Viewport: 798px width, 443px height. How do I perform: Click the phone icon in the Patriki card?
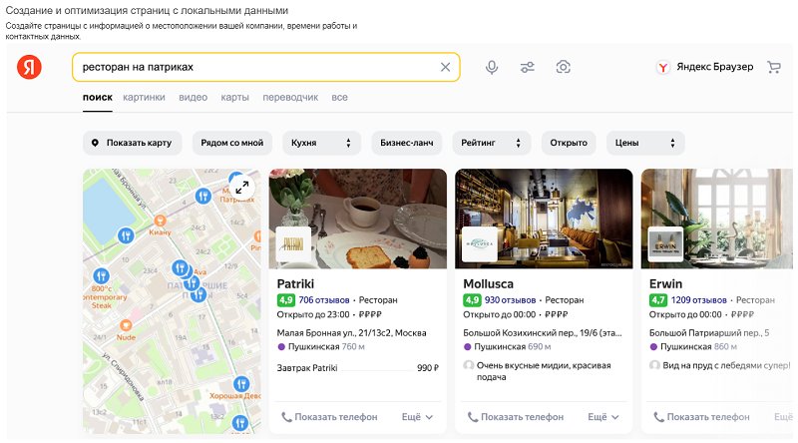point(286,417)
